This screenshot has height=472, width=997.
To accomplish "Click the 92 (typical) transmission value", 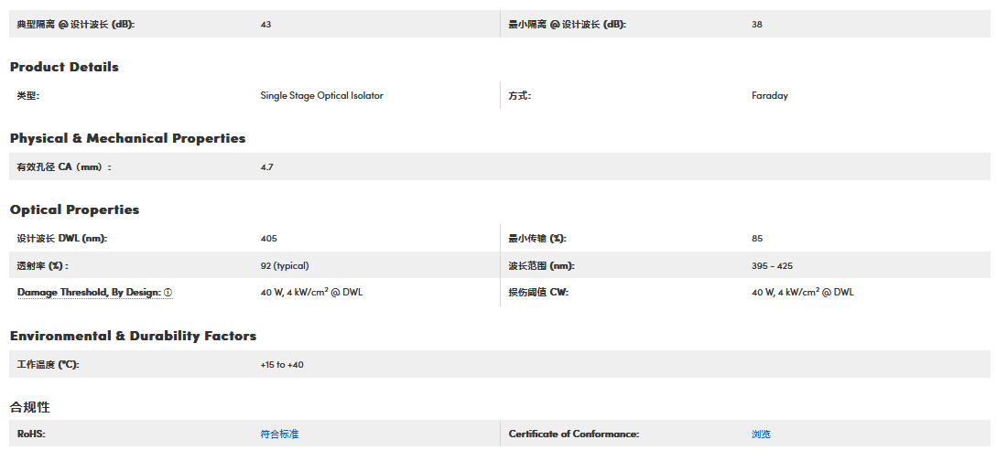I will [x=284, y=266].
